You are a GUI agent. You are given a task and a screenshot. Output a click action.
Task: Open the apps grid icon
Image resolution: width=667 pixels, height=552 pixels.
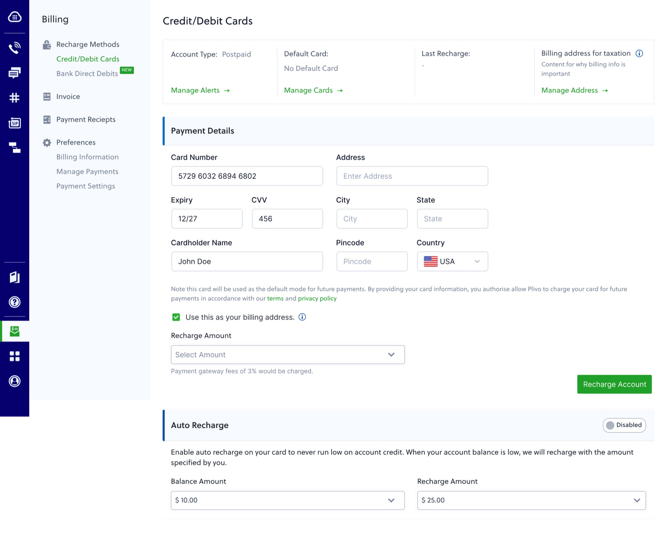click(14, 356)
